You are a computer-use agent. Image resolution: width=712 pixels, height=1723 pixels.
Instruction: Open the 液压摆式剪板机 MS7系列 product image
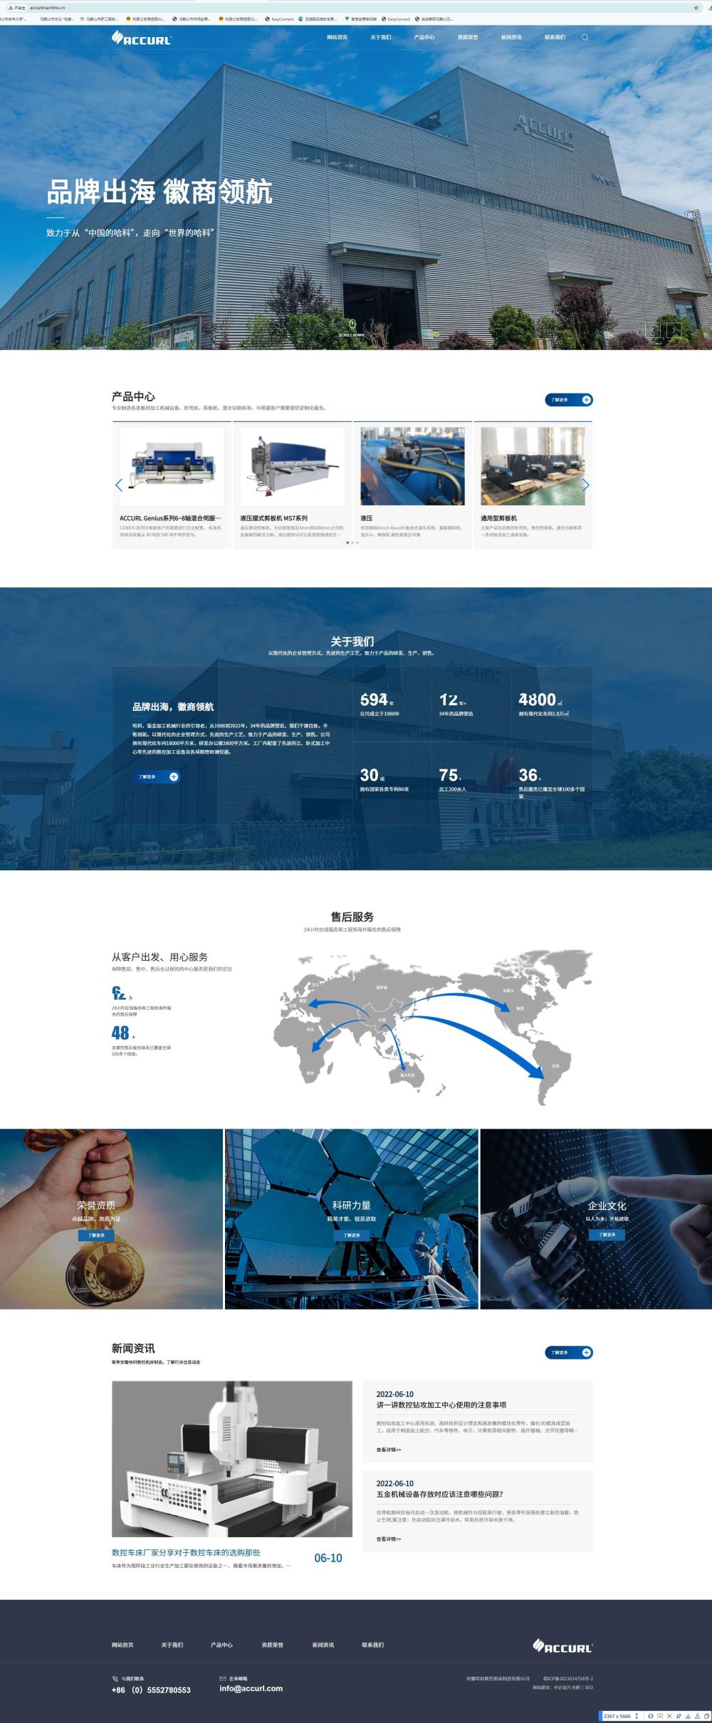tap(292, 466)
